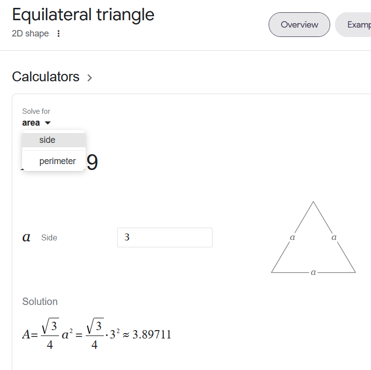Open the Calculators section heading
Screen dimensions: 371x370
[x=46, y=77]
